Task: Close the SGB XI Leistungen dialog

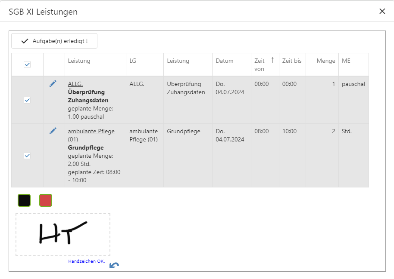Action: (382, 12)
